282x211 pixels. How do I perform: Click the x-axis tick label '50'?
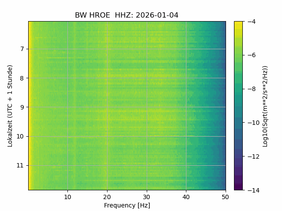pos(226,197)
